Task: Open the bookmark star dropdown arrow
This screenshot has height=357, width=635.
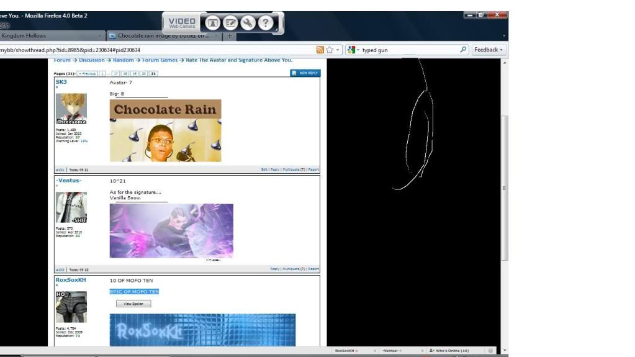Action: pyautogui.click(x=338, y=50)
